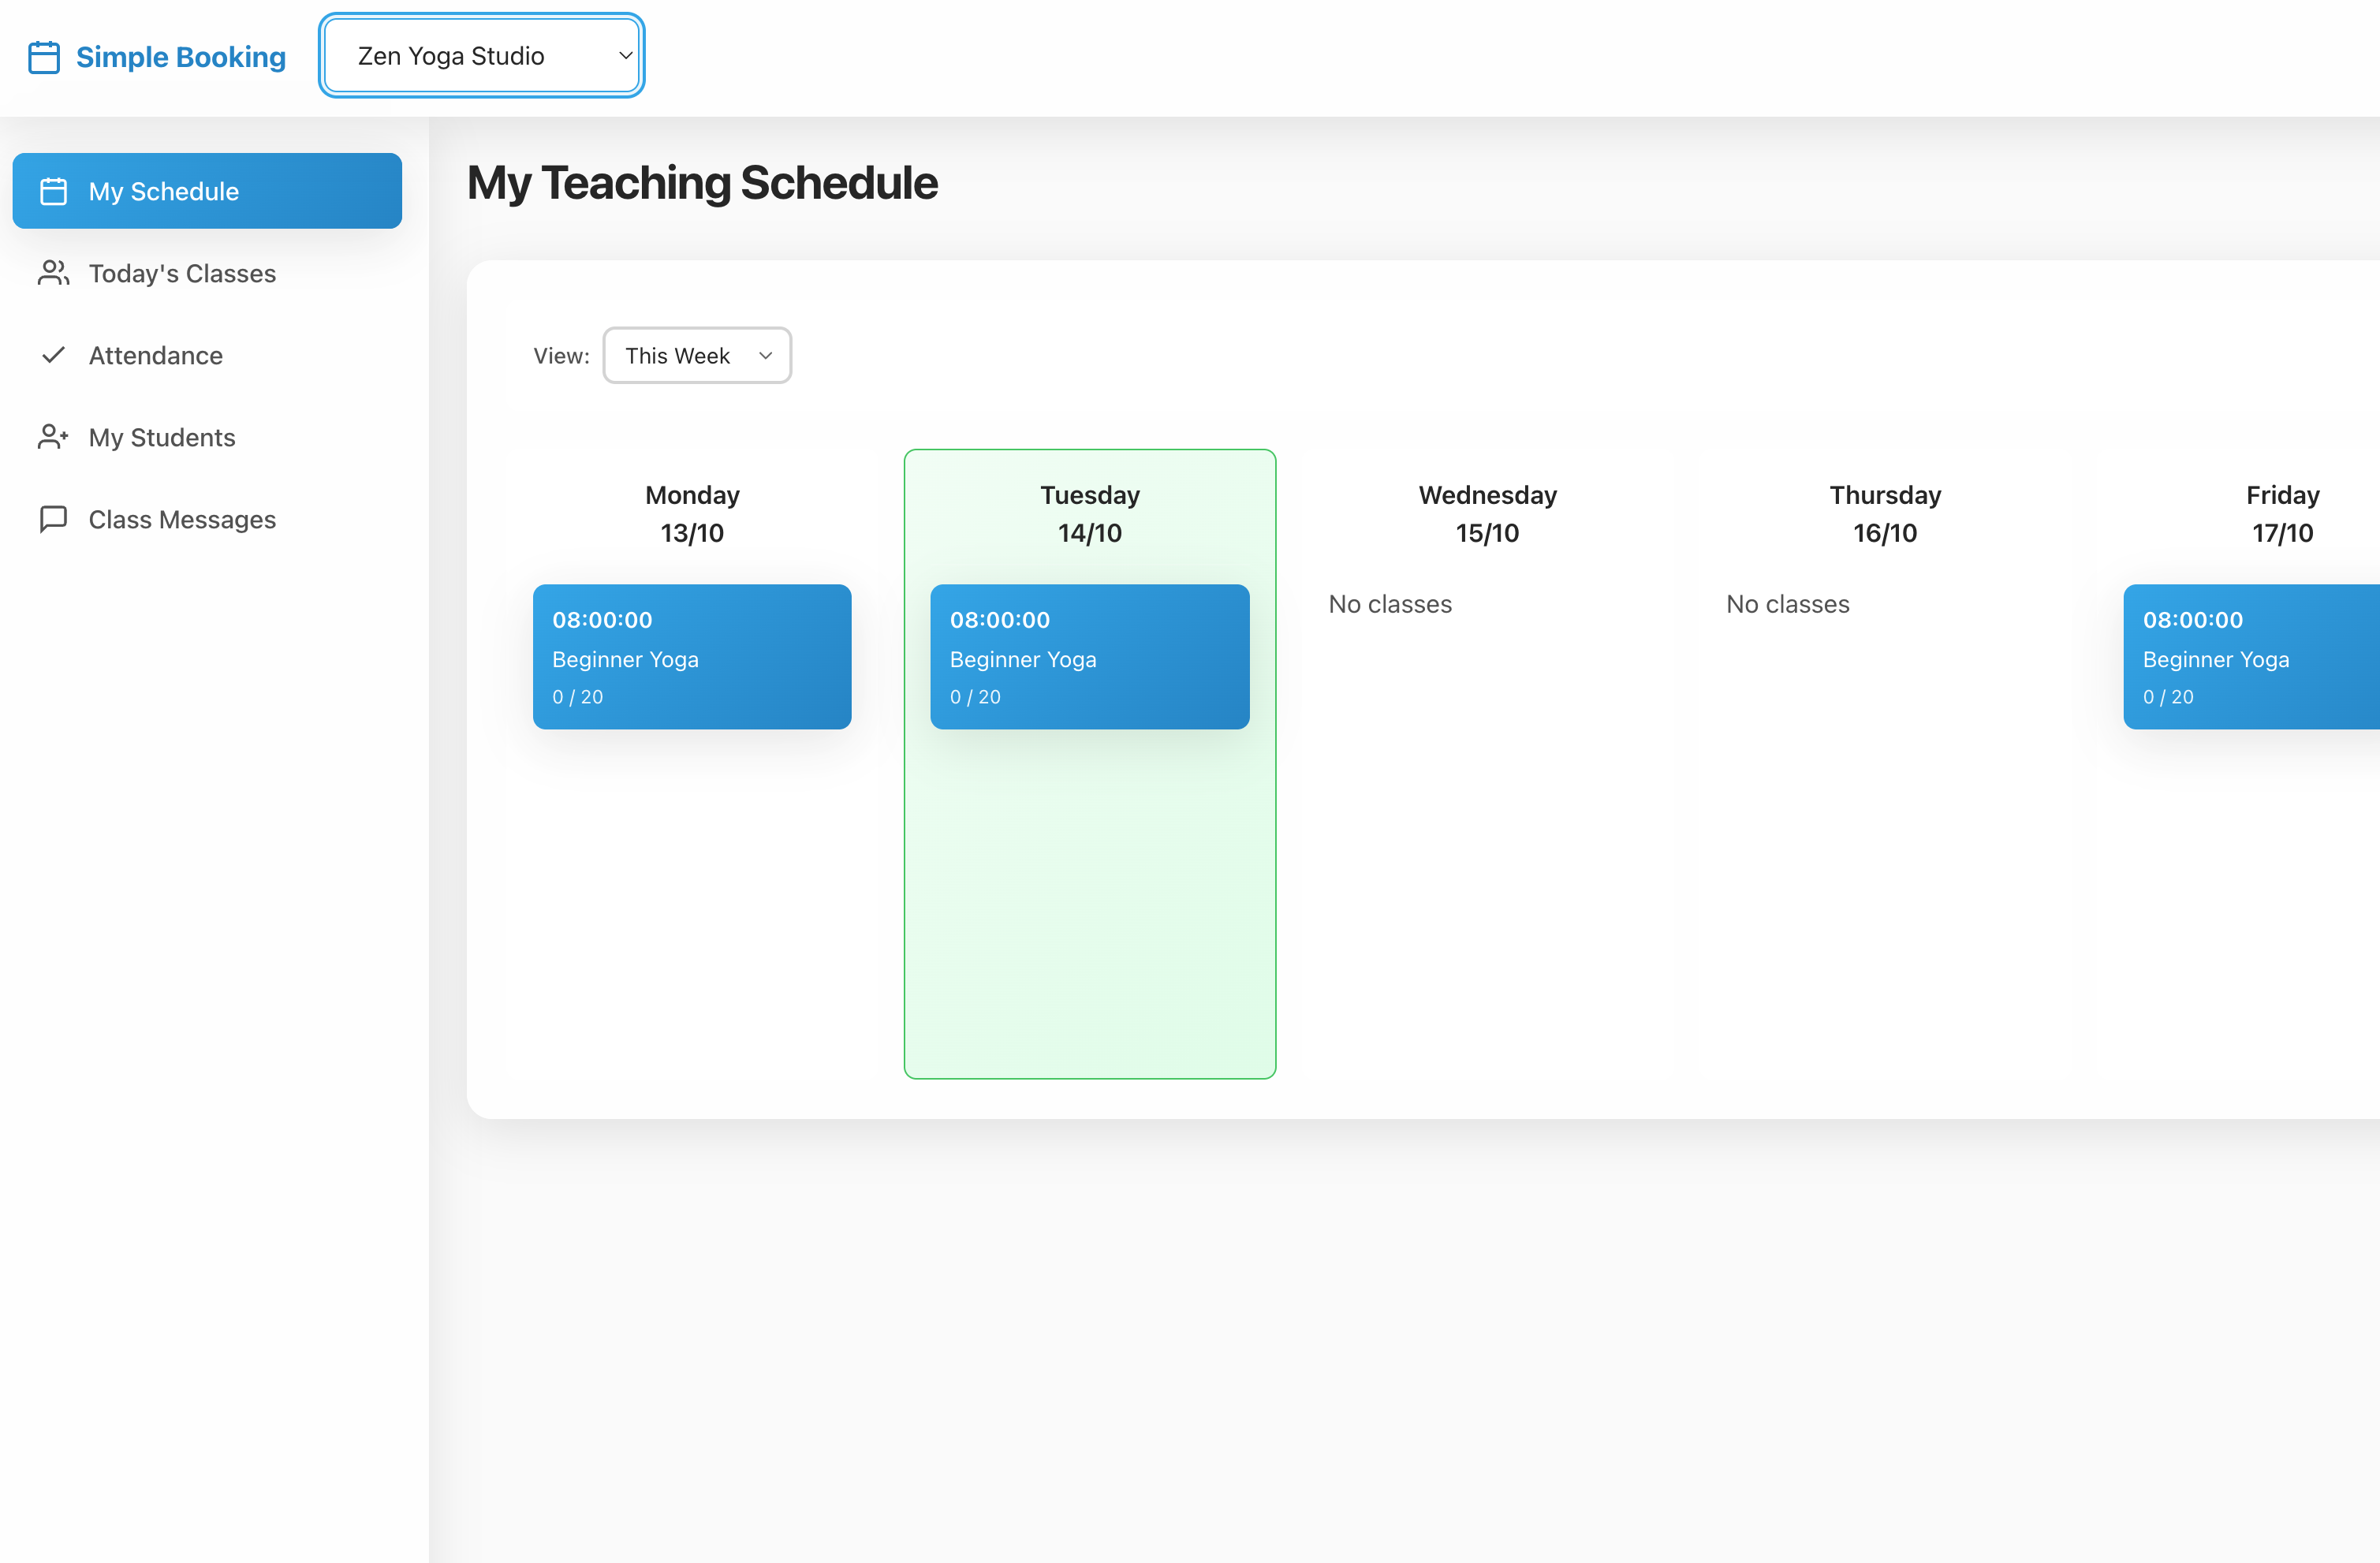Navigate to the Class Messages section
The image size is (2380, 1563).
[181, 519]
